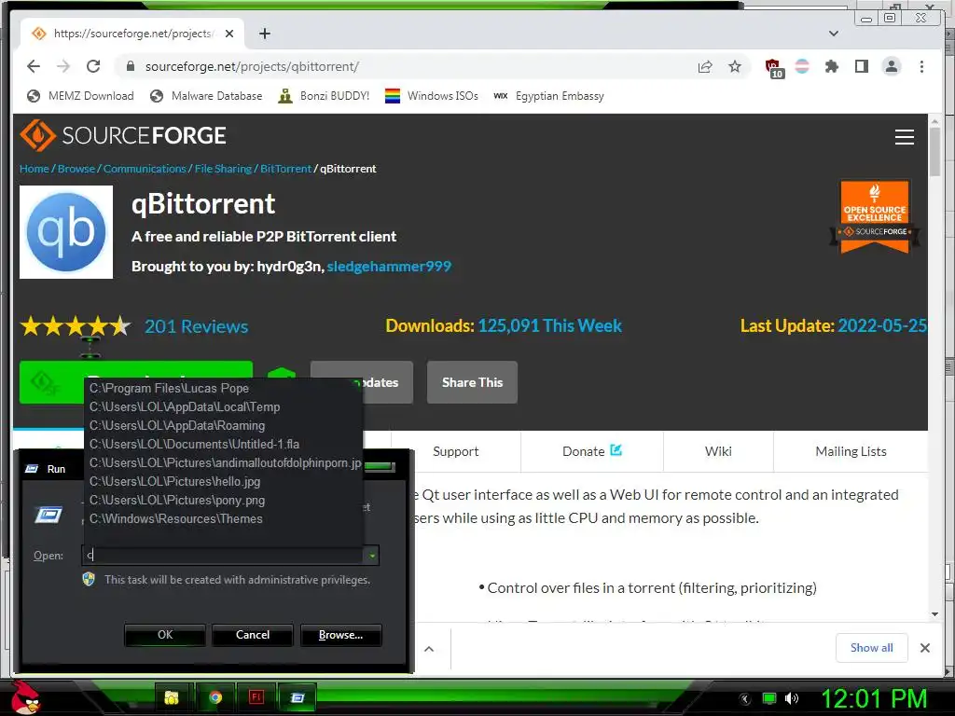Image resolution: width=955 pixels, height=716 pixels.
Task: Open the Extensions puzzle-piece menu
Action: click(x=831, y=66)
